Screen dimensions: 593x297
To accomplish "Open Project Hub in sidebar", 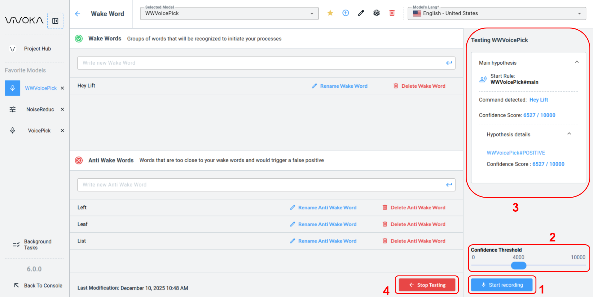I will click(x=37, y=49).
